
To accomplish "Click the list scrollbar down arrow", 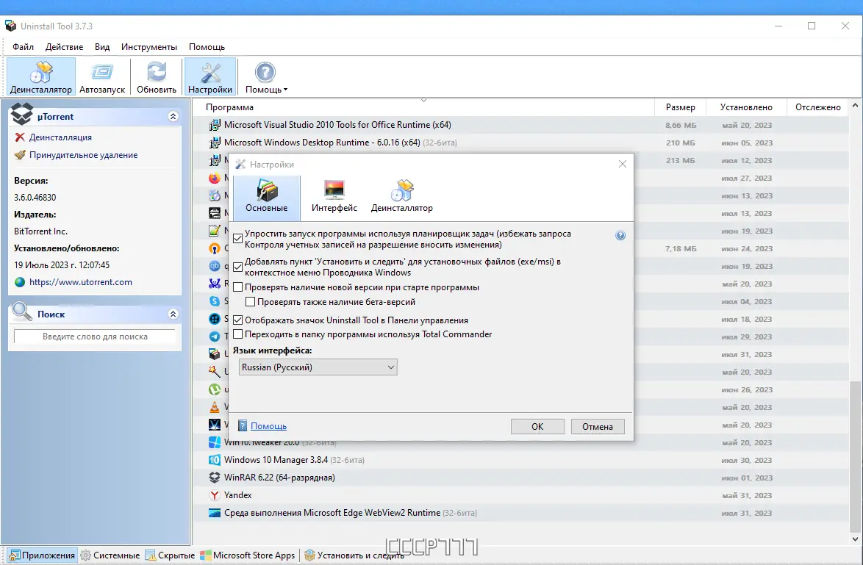I will click(x=856, y=539).
